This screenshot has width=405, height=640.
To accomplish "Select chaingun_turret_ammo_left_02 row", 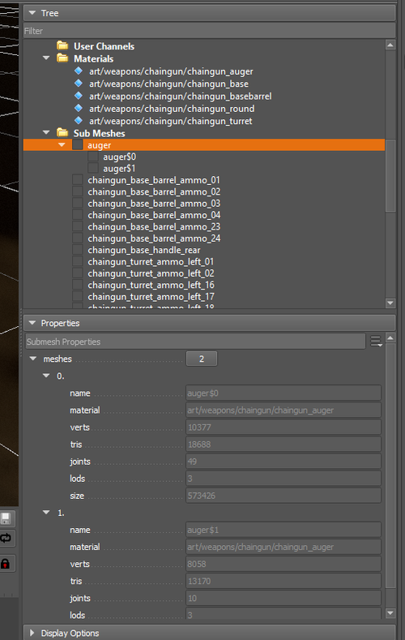I will coord(151,273).
